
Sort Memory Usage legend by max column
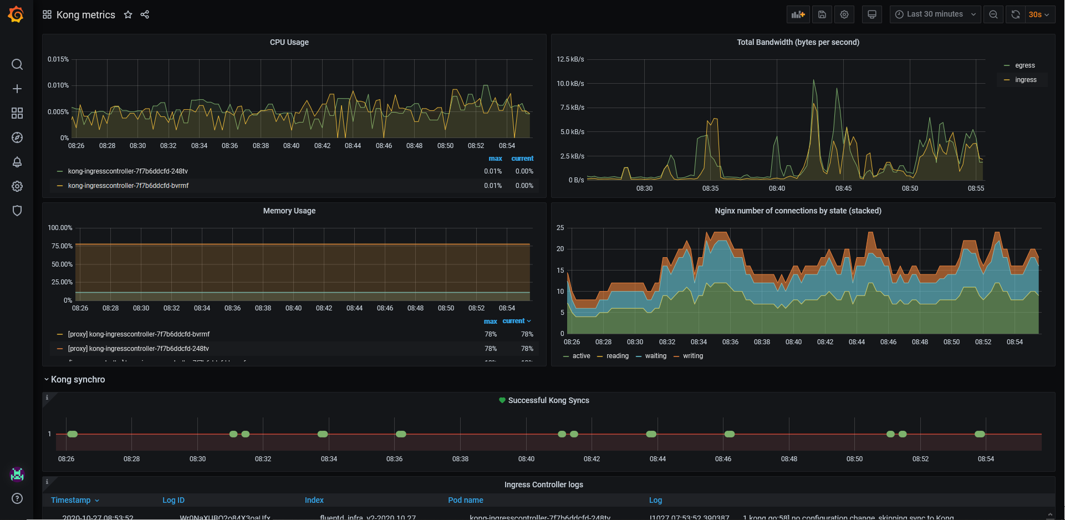click(490, 322)
